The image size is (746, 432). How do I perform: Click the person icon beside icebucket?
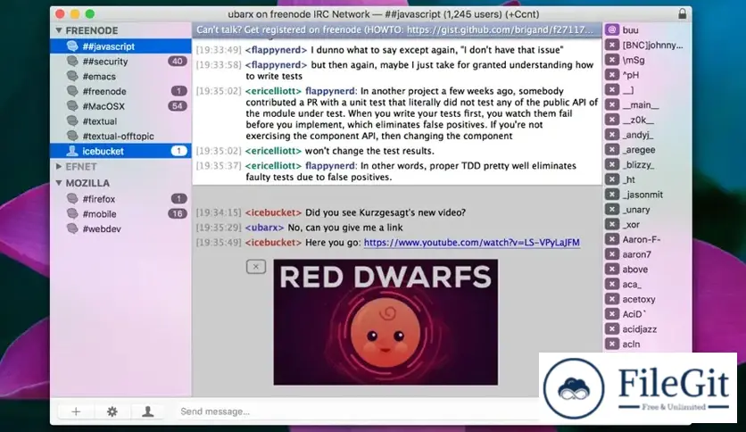(x=72, y=151)
